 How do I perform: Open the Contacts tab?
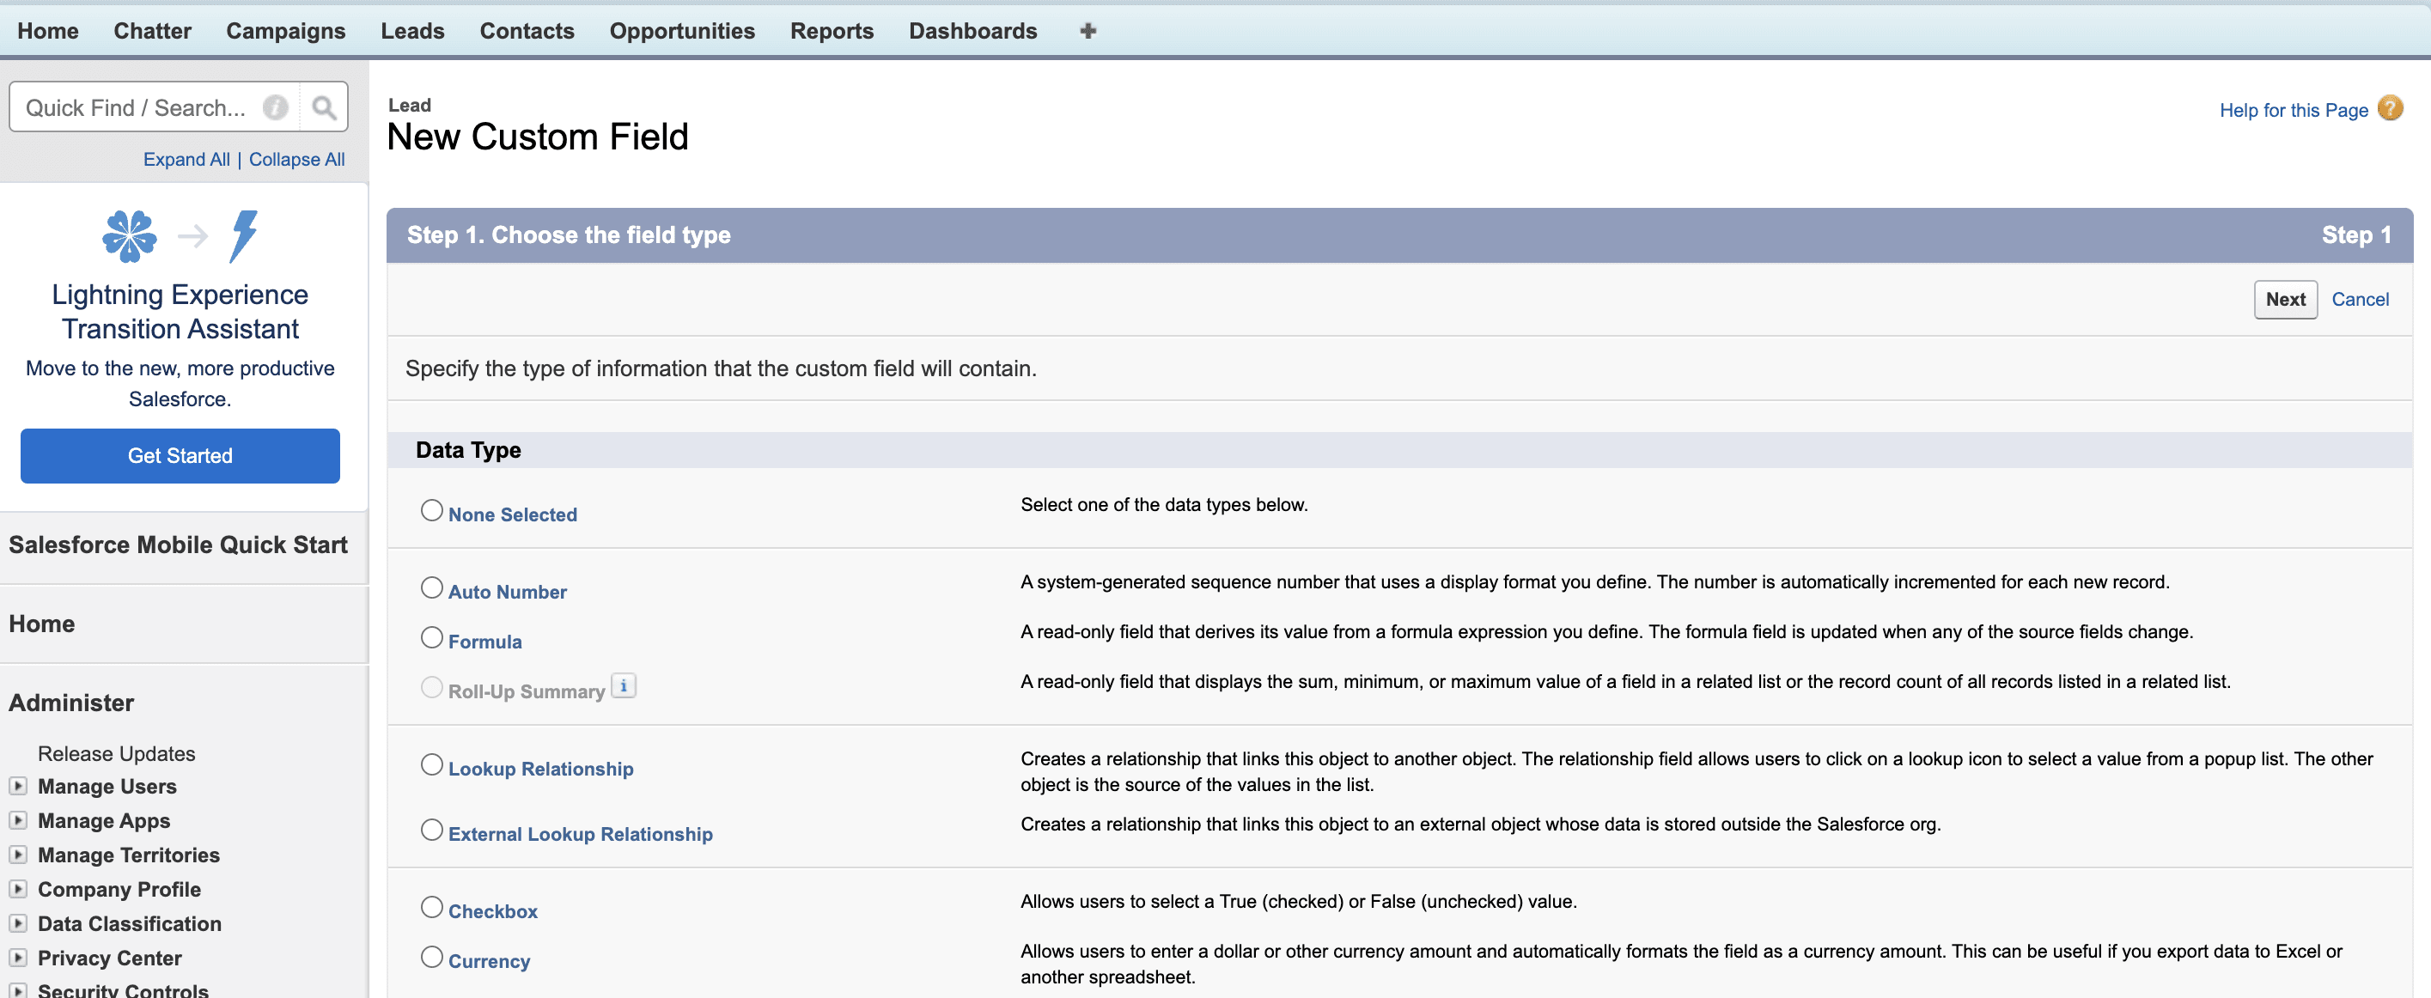click(x=527, y=31)
